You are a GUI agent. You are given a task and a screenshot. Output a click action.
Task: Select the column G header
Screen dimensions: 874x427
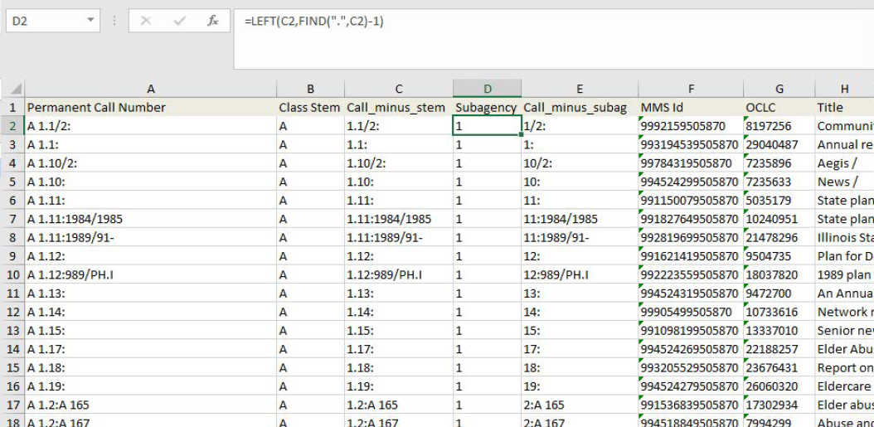pyautogui.click(x=778, y=89)
